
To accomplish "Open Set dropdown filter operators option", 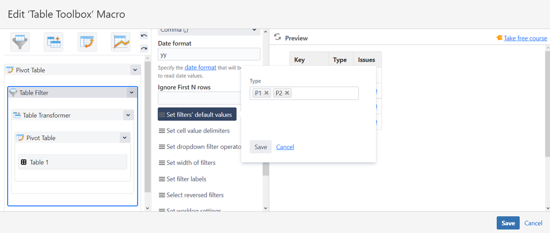I will click(200, 147).
